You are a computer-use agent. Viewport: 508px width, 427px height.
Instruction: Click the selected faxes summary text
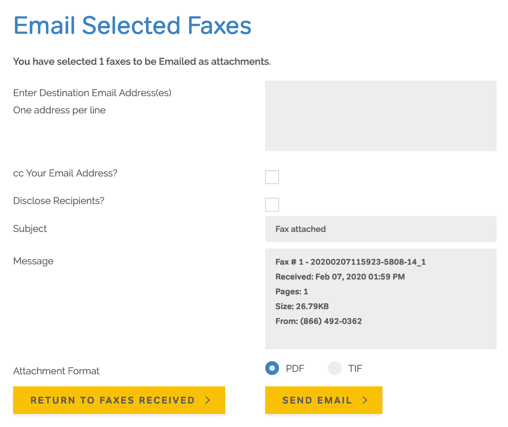pyautogui.click(x=142, y=61)
